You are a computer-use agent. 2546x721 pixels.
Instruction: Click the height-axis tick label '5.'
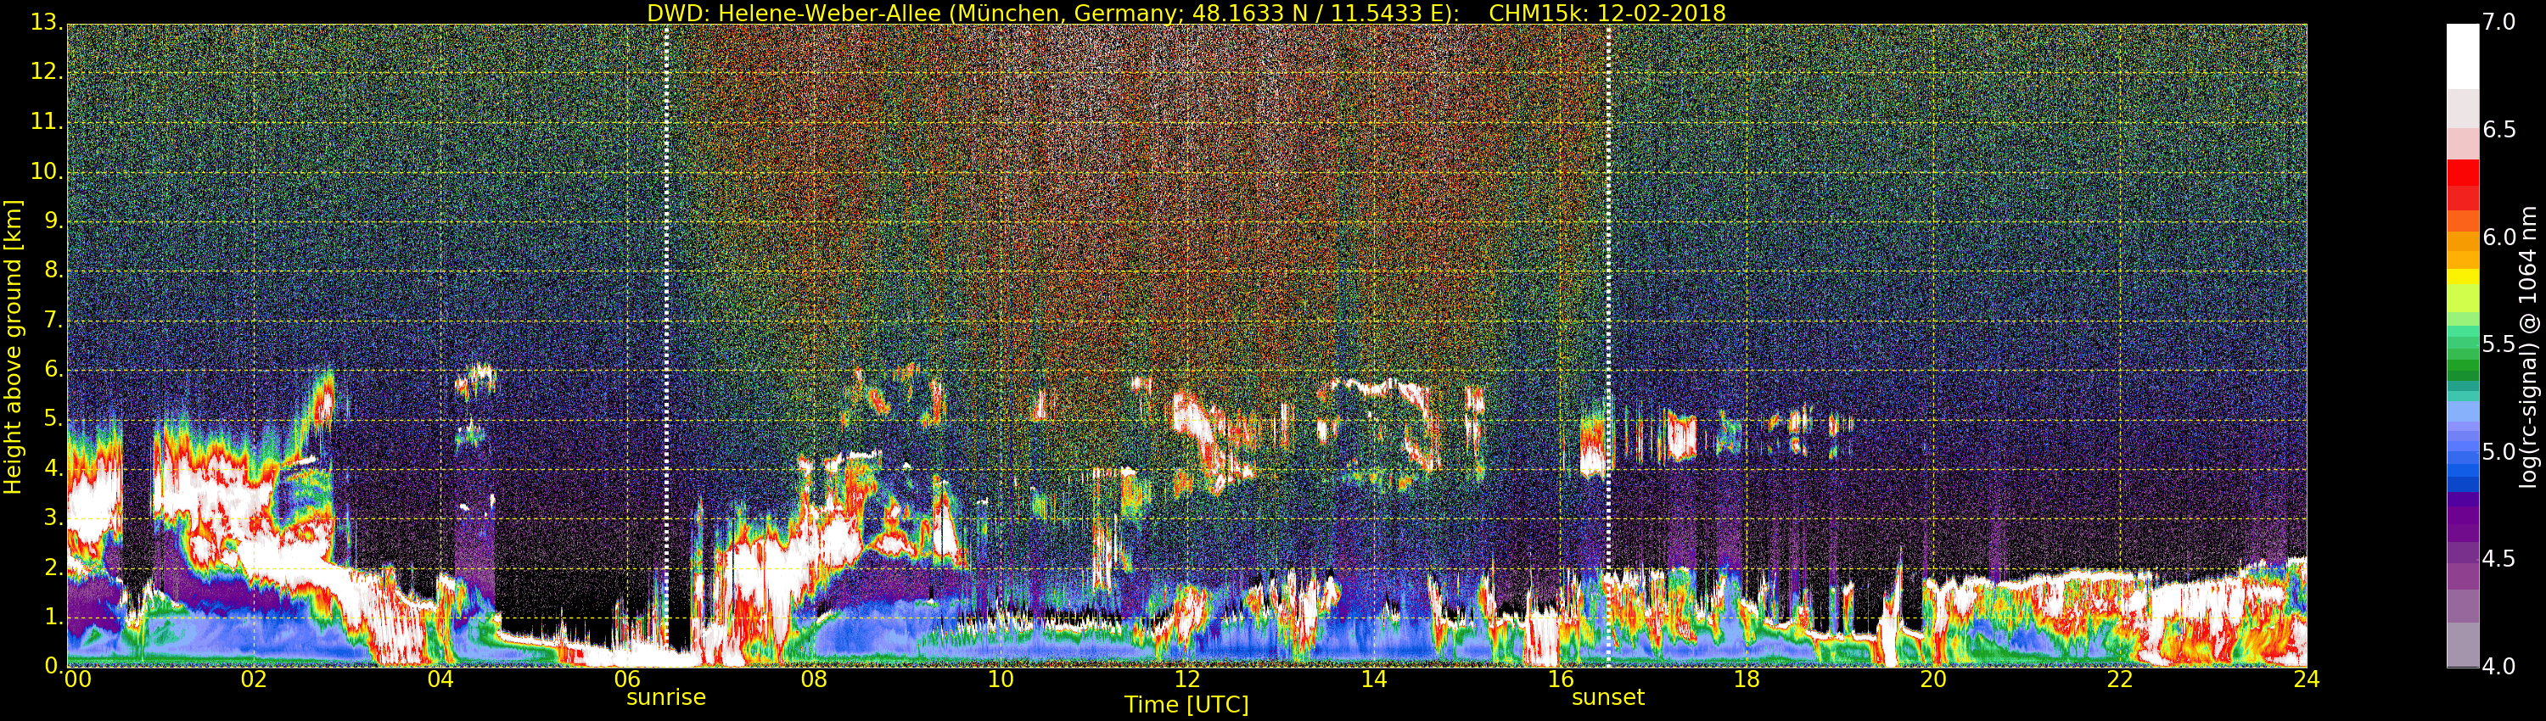tap(53, 419)
